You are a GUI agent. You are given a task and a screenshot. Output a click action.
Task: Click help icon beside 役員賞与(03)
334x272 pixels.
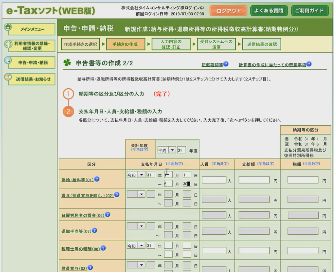90,268
